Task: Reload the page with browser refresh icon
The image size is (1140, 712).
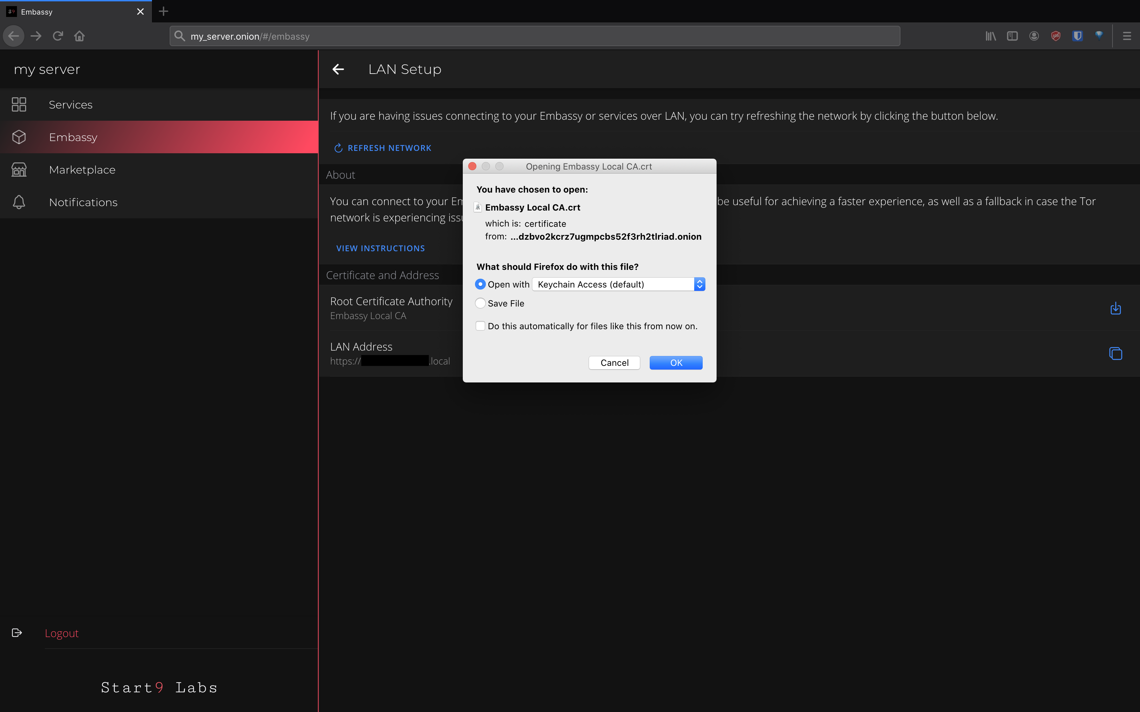Action: pos(58,36)
